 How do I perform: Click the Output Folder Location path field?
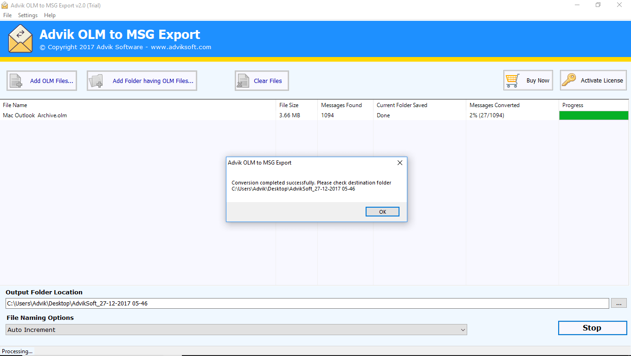[307, 304]
